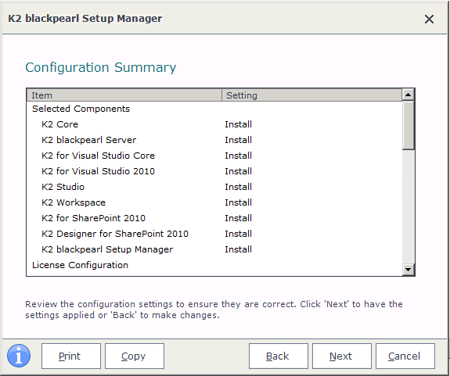Click the blue information icon
Screen dimensions: 450x376
[19, 356]
